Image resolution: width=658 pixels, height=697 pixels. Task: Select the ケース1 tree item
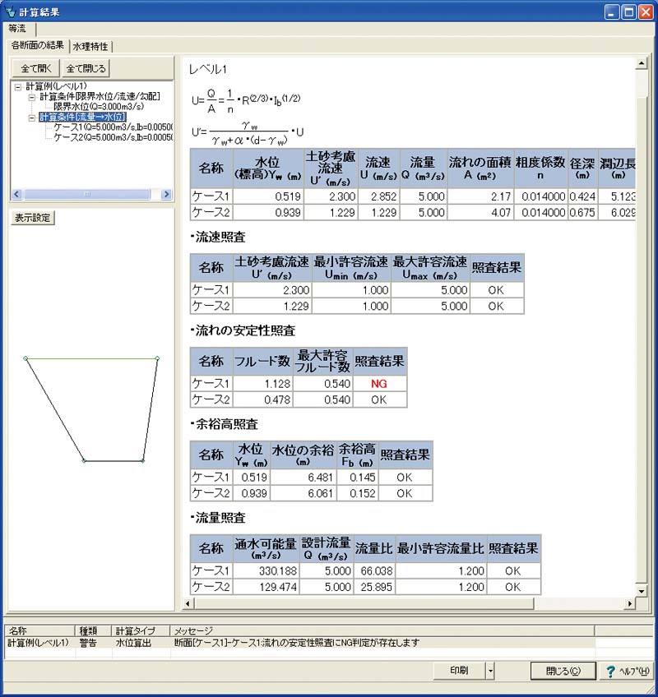pyautogui.click(x=114, y=127)
